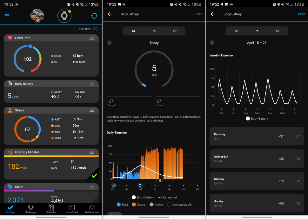Open Stress detail via its bar chart icon
This screenshot has height=219, width=308.
pos(92,110)
